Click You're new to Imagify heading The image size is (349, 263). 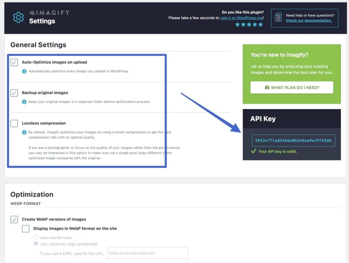279,55
